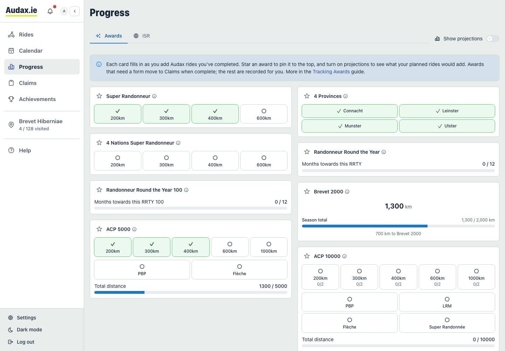Select the 600km tile in Super Randonneur

[264, 114]
